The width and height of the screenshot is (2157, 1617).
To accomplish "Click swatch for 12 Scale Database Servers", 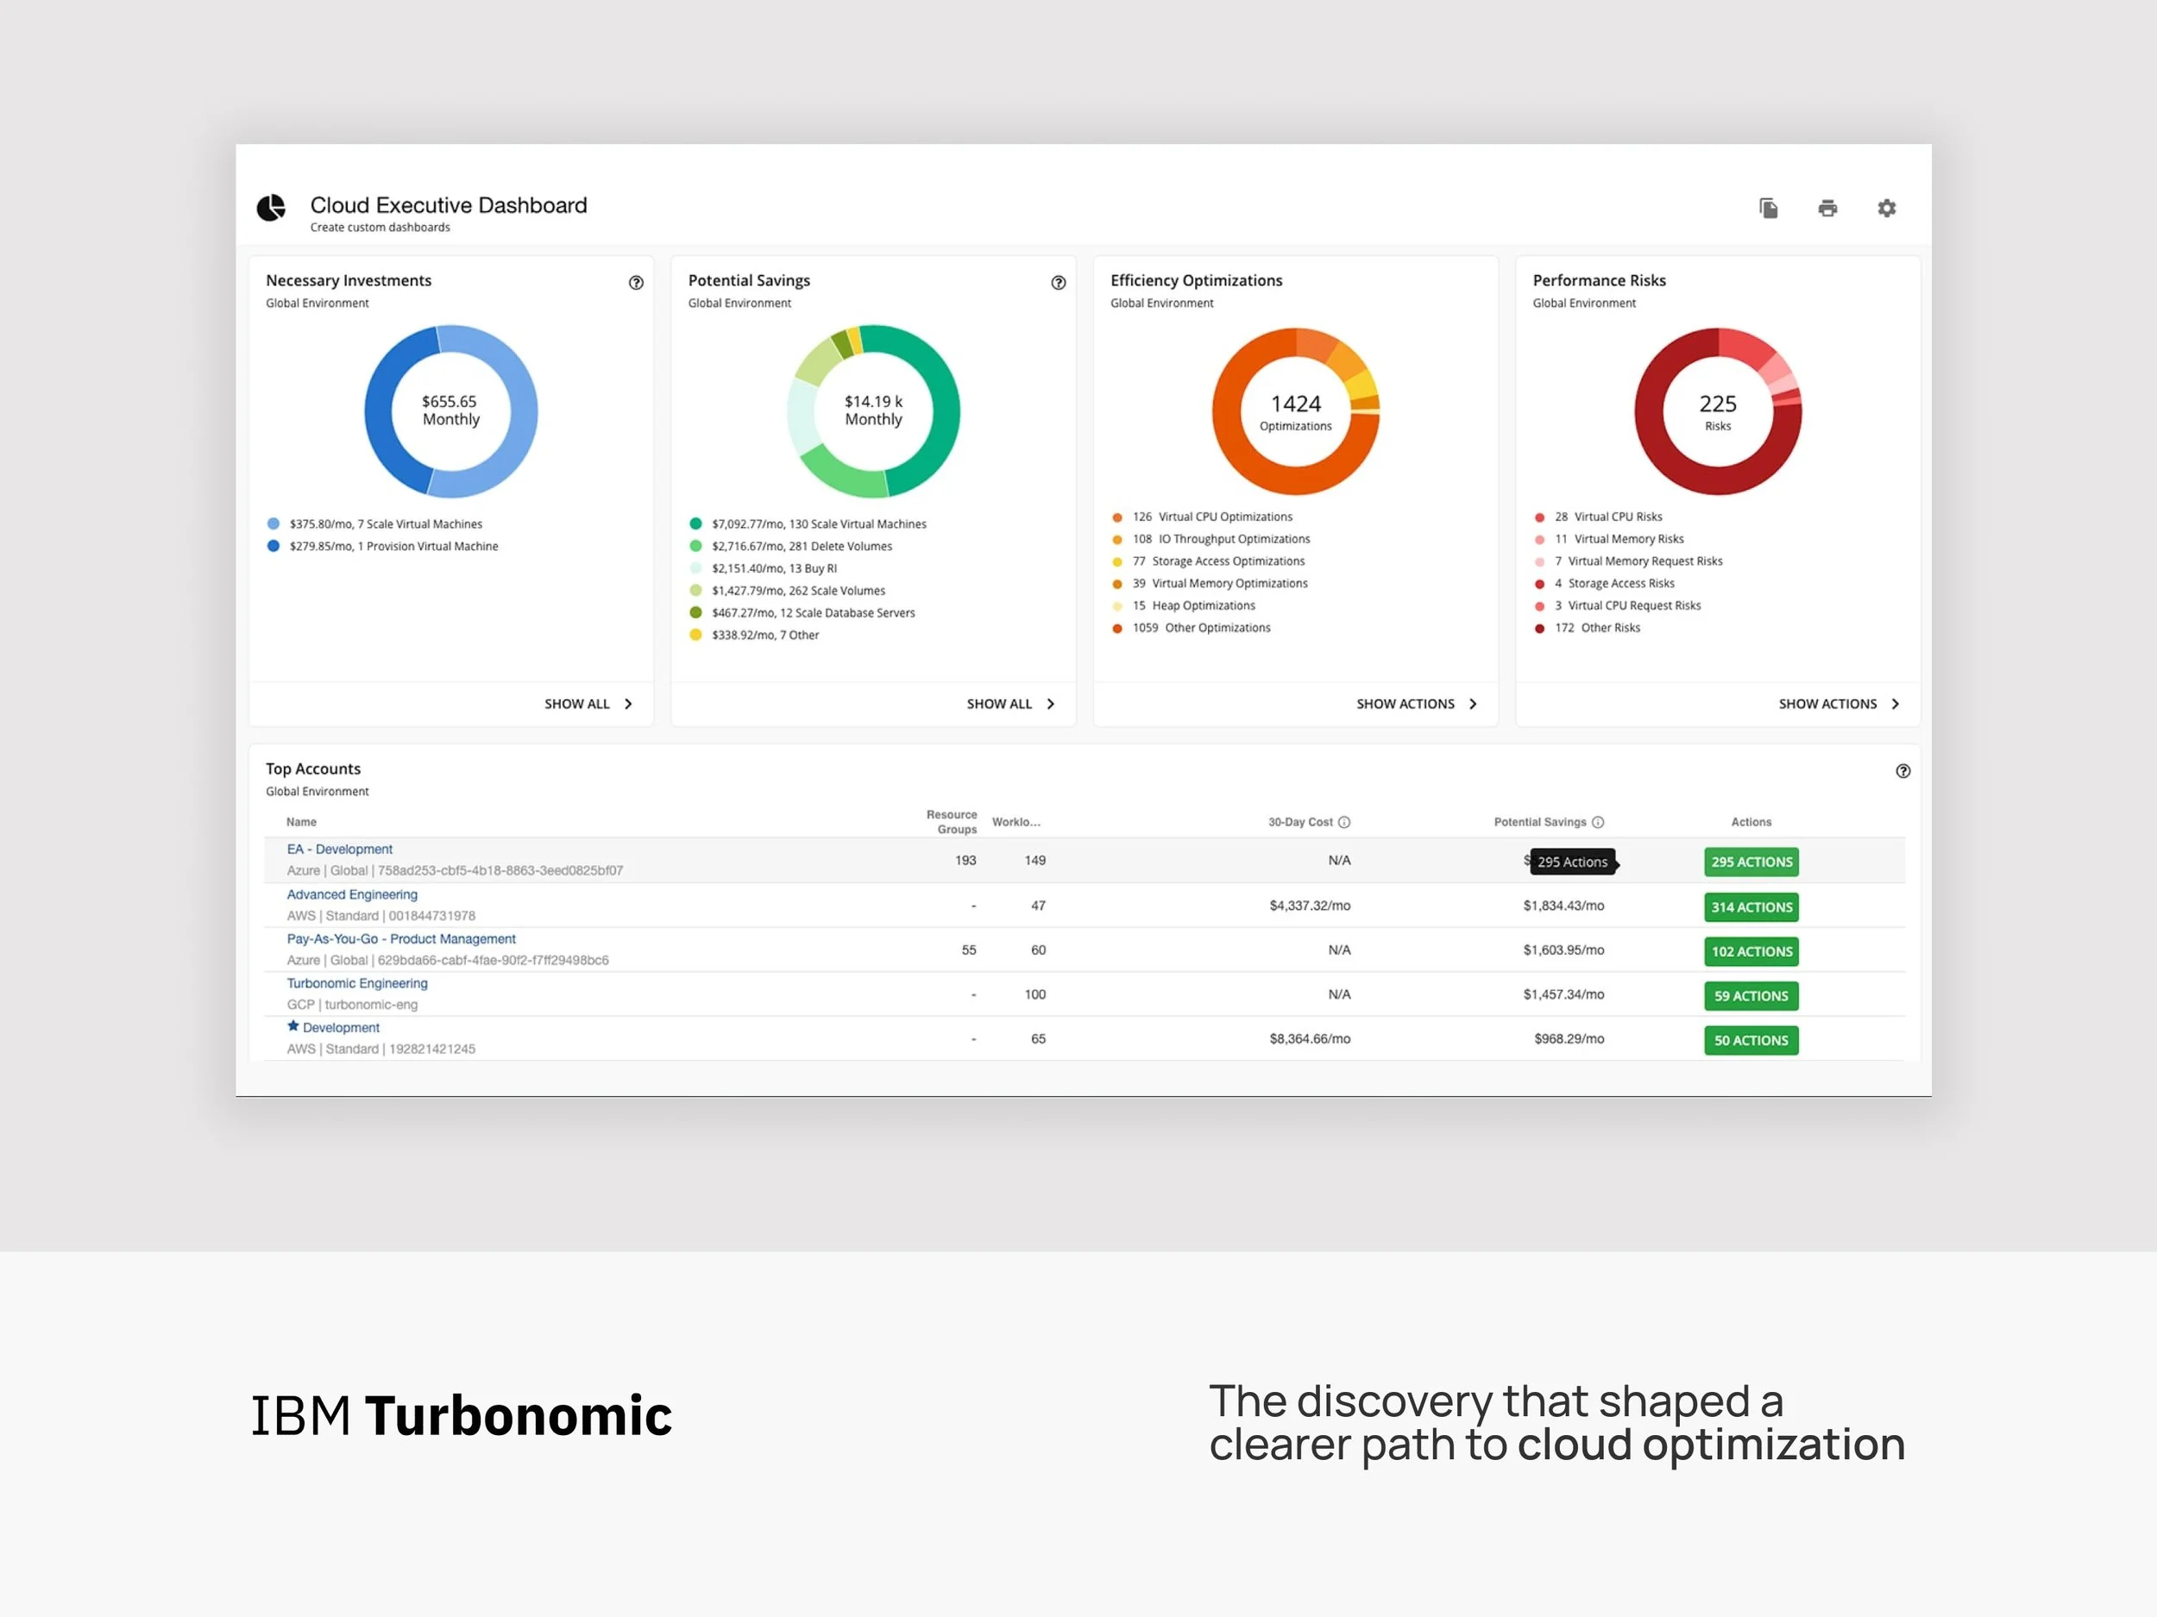I will [695, 612].
